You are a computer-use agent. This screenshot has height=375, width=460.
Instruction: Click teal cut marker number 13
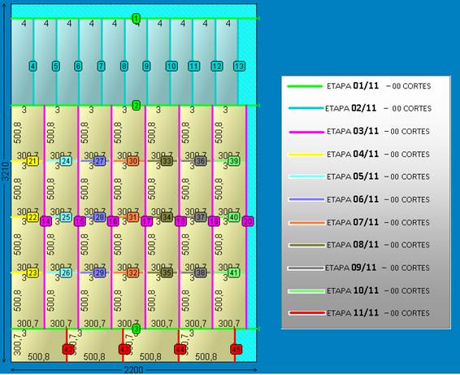pyautogui.click(x=239, y=66)
